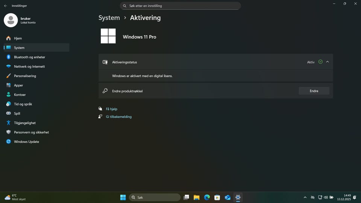
Task: Open Task View on the taskbar
Action: coord(186,197)
